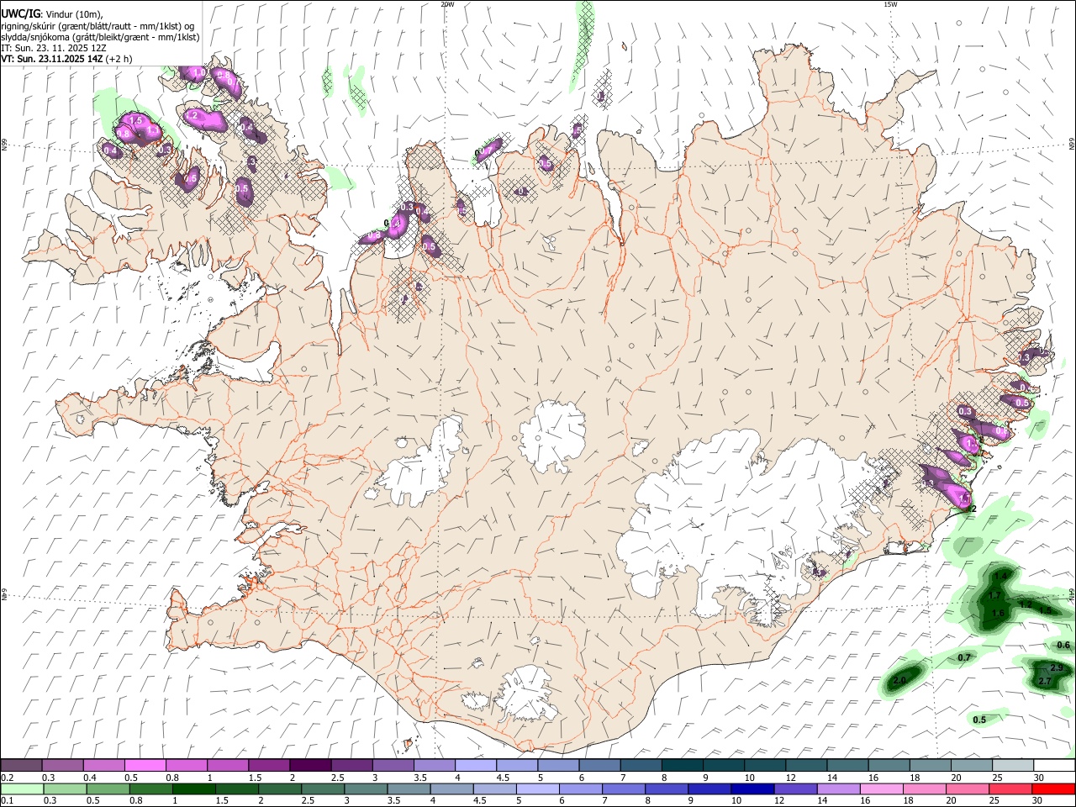1076x807 pixels.
Task: Click the red 30 swatch in lower rain scale
Action: pyautogui.click(x=1053, y=789)
